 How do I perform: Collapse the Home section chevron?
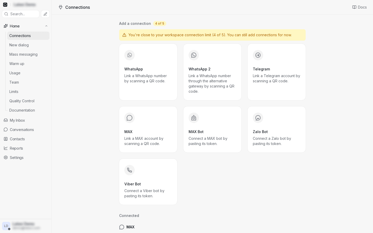click(46, 26)
